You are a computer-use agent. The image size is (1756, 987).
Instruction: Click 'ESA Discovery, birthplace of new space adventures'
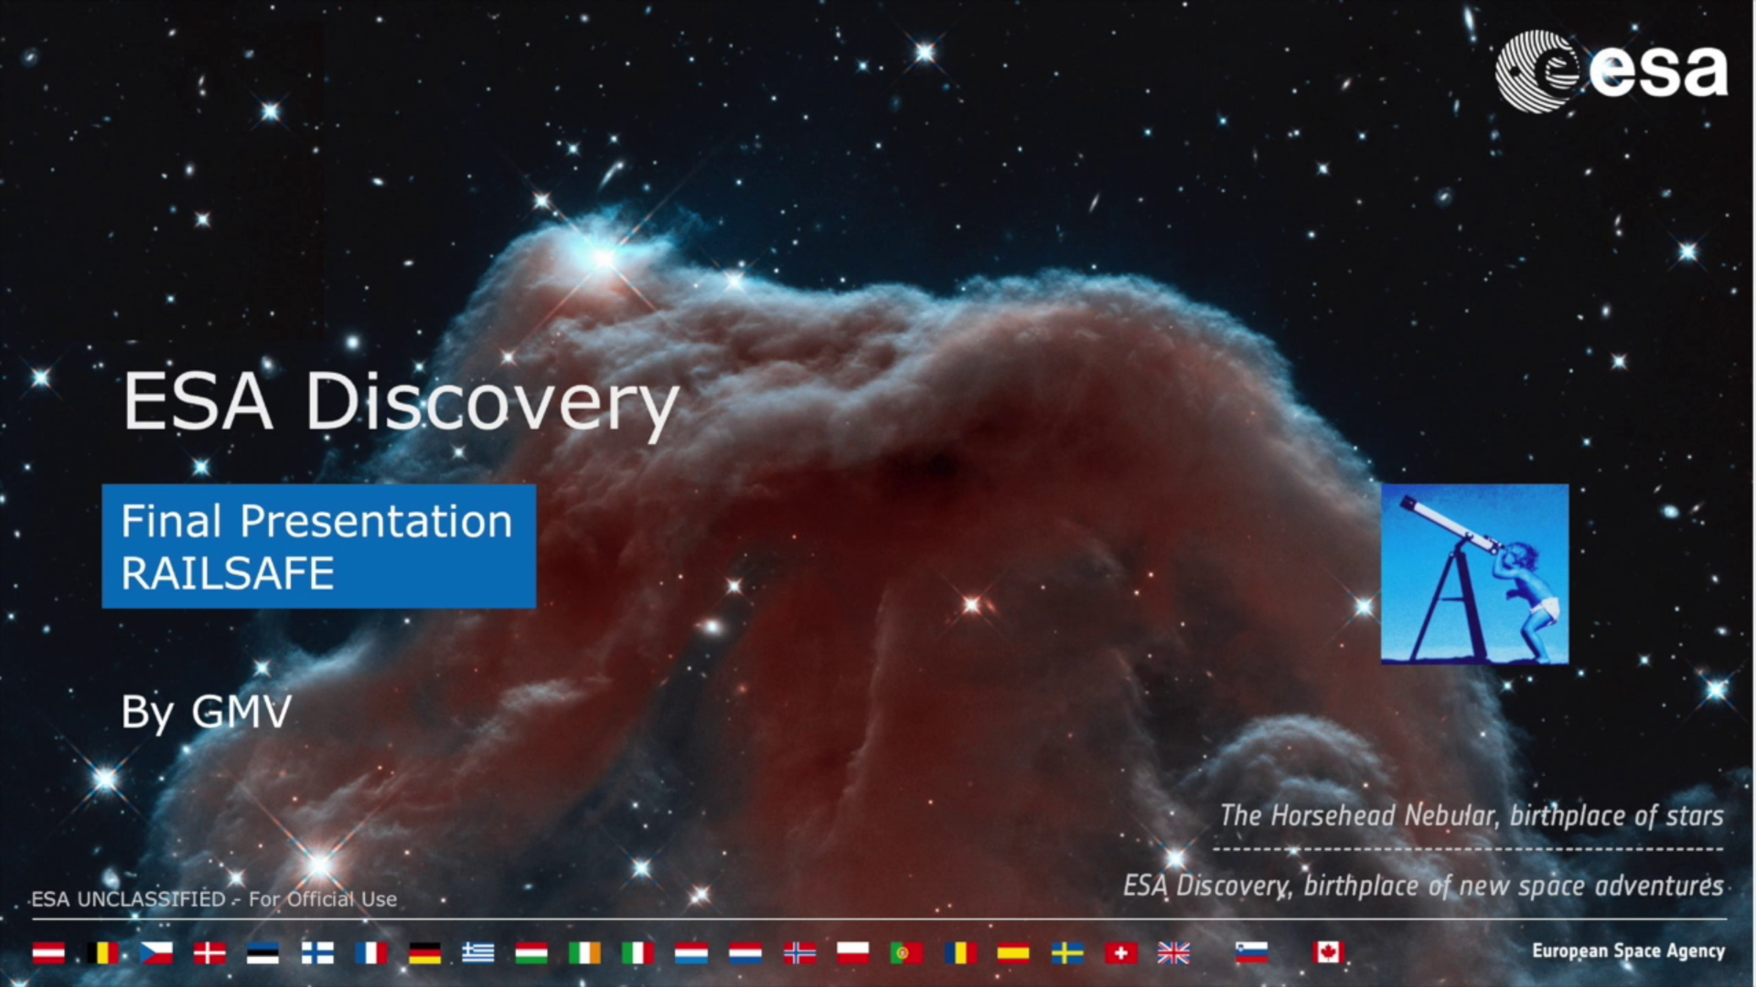(x=1424, y=886)
